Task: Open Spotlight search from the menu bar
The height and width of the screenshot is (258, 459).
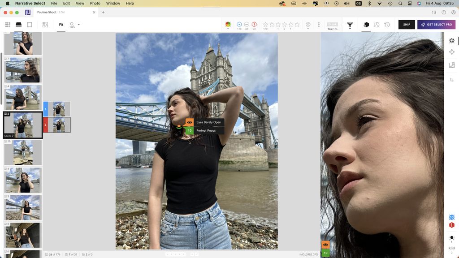Action: 400,3
